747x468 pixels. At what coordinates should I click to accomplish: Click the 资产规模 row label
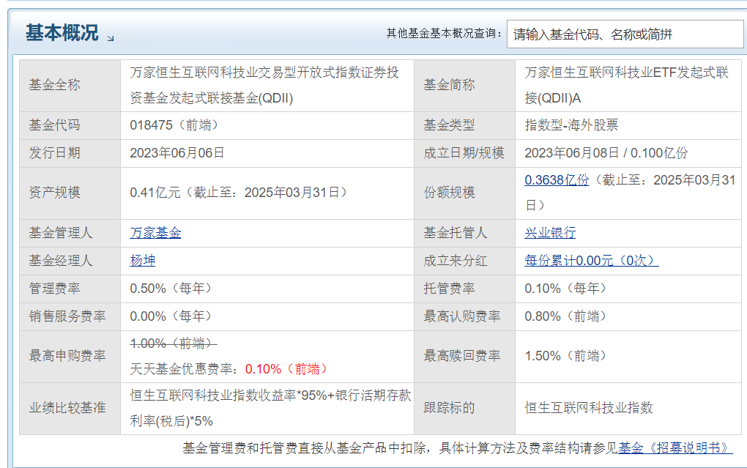tap(54, 193)
